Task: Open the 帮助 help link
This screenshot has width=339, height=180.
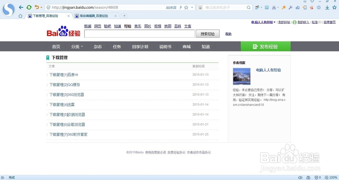Action: tap(228, 34)
